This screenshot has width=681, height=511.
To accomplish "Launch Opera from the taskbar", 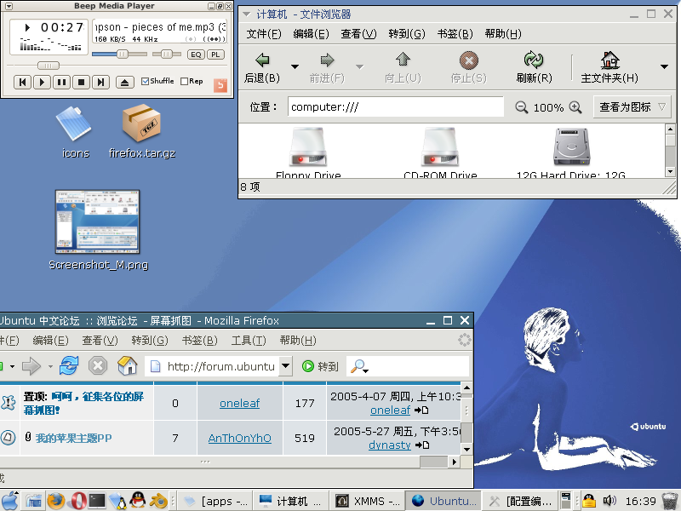I will pos(78,501).
